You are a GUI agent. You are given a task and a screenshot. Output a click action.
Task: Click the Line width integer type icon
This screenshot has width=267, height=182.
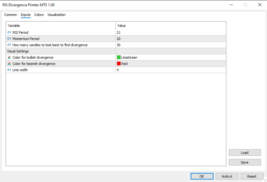(x=9, y=70)
